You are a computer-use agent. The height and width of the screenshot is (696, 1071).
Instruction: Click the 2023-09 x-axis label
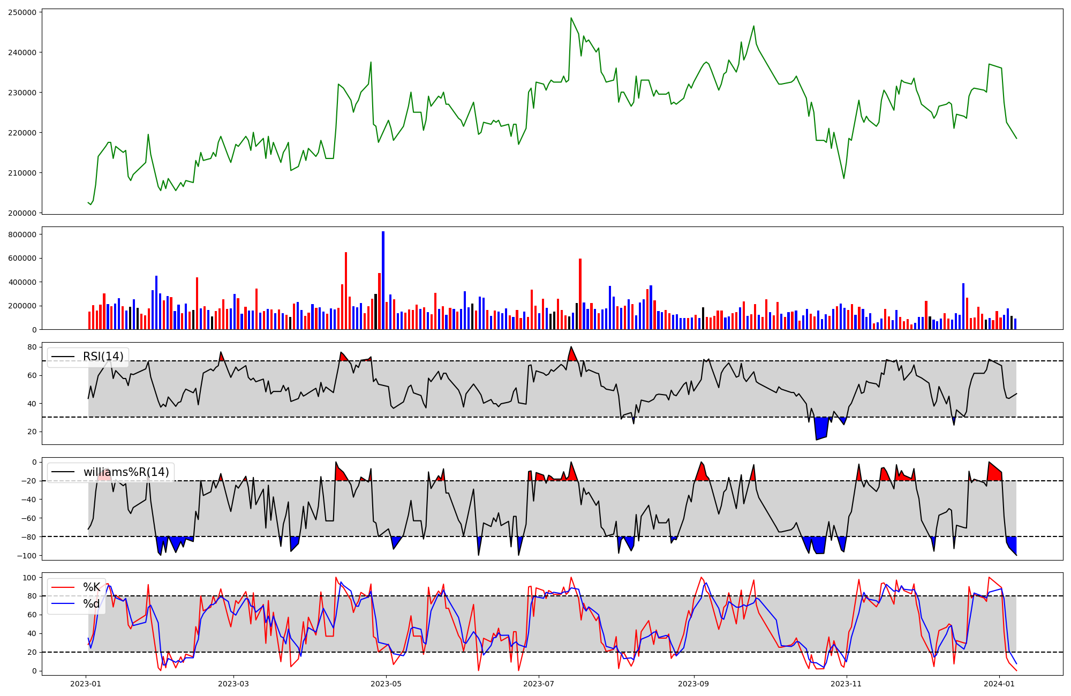pyautogui.click(x=693, y=684)
